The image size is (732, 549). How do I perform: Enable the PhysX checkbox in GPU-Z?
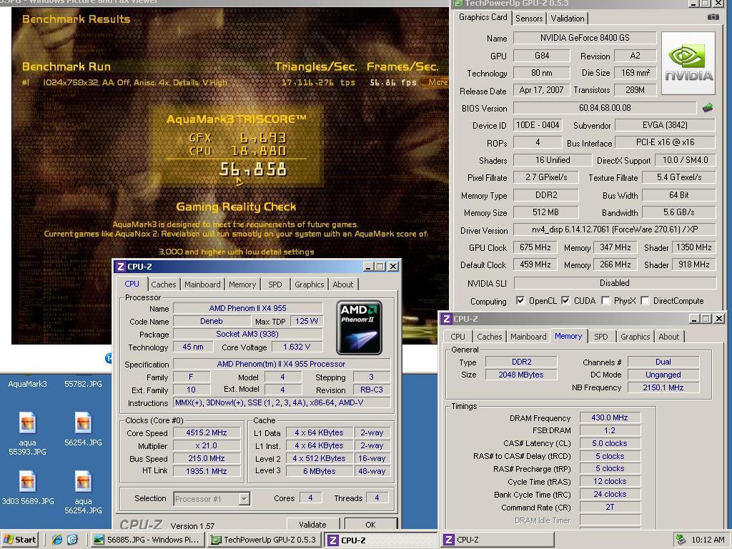click(605, 301)
